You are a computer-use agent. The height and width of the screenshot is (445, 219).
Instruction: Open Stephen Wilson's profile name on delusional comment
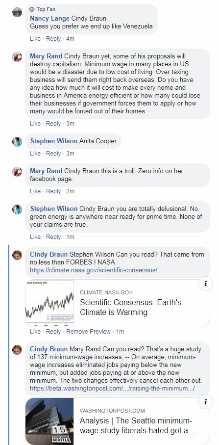(x=54, y=209)
